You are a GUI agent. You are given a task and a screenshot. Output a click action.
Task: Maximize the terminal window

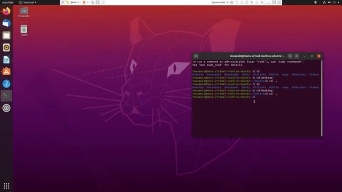pos(312,56)
